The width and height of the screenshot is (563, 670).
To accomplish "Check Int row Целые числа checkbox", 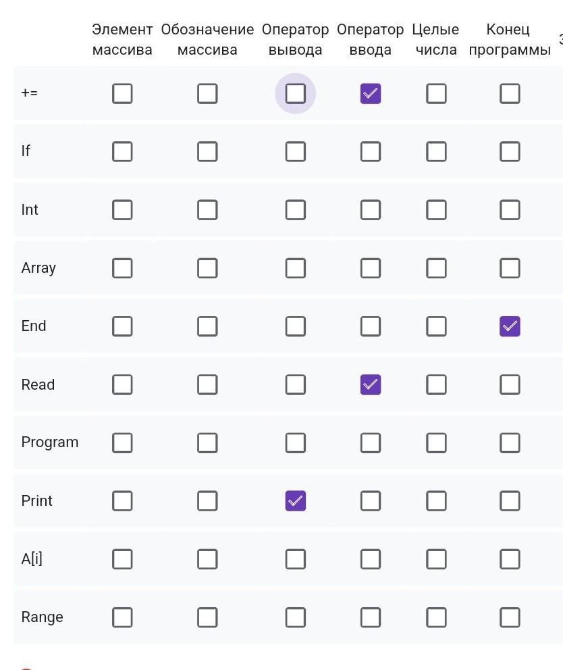I will 436,209.
